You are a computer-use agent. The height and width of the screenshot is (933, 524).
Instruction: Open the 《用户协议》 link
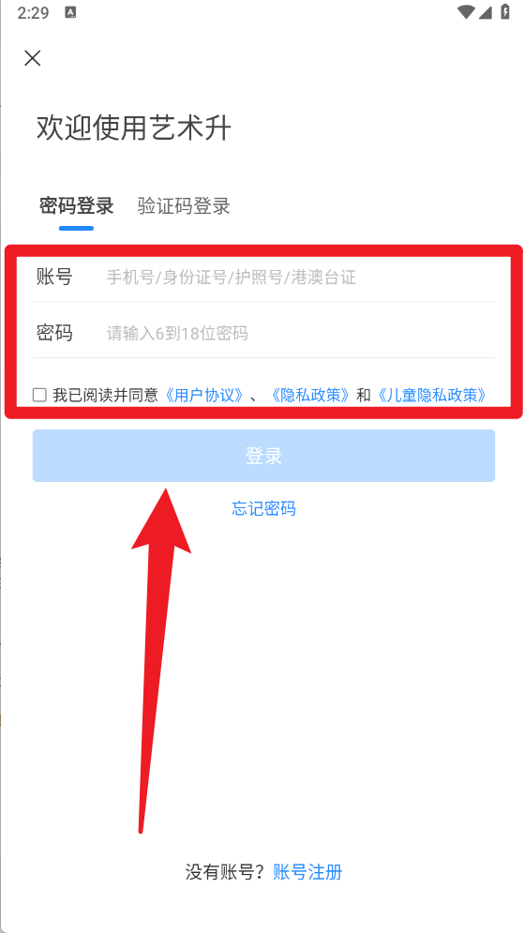click(x=204, y=395)
